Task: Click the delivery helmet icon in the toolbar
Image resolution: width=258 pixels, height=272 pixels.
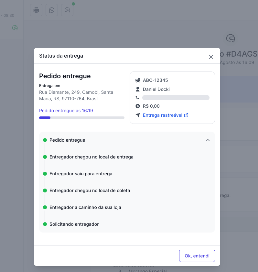Action: tap(67, 10)
